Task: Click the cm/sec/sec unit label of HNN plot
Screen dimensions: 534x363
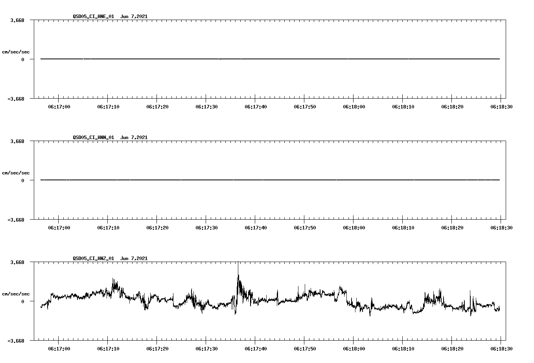Action: click(16, 173)
